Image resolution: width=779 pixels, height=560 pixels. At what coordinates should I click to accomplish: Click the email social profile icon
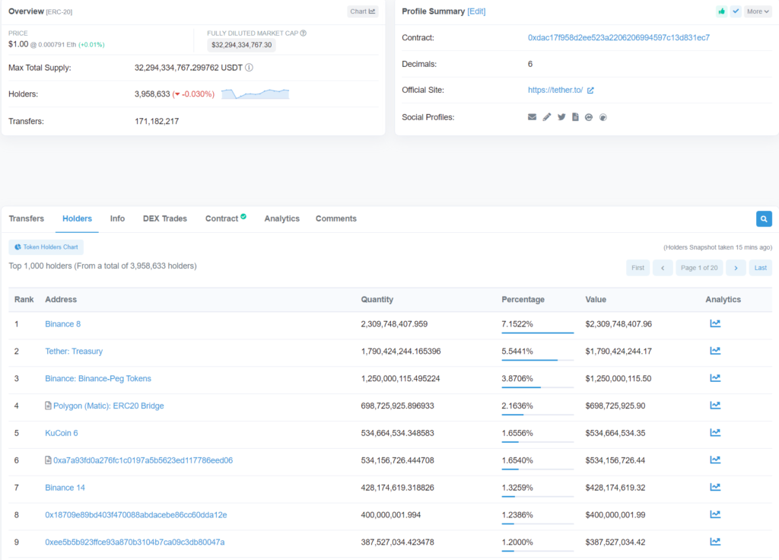click(532, 117)
